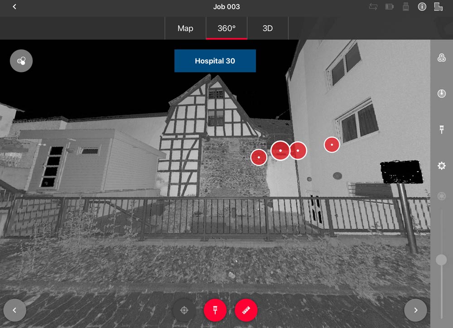
Task: Switch to the Map tab
Action: 185,29
